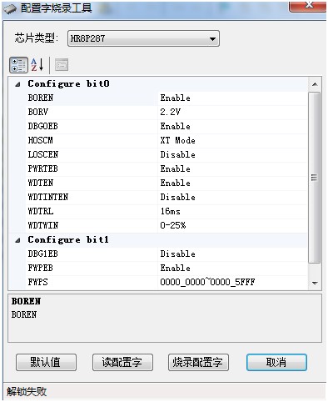Click the scrollbar down arrow
Screen dimensions: 328x402
click(315, 283)
